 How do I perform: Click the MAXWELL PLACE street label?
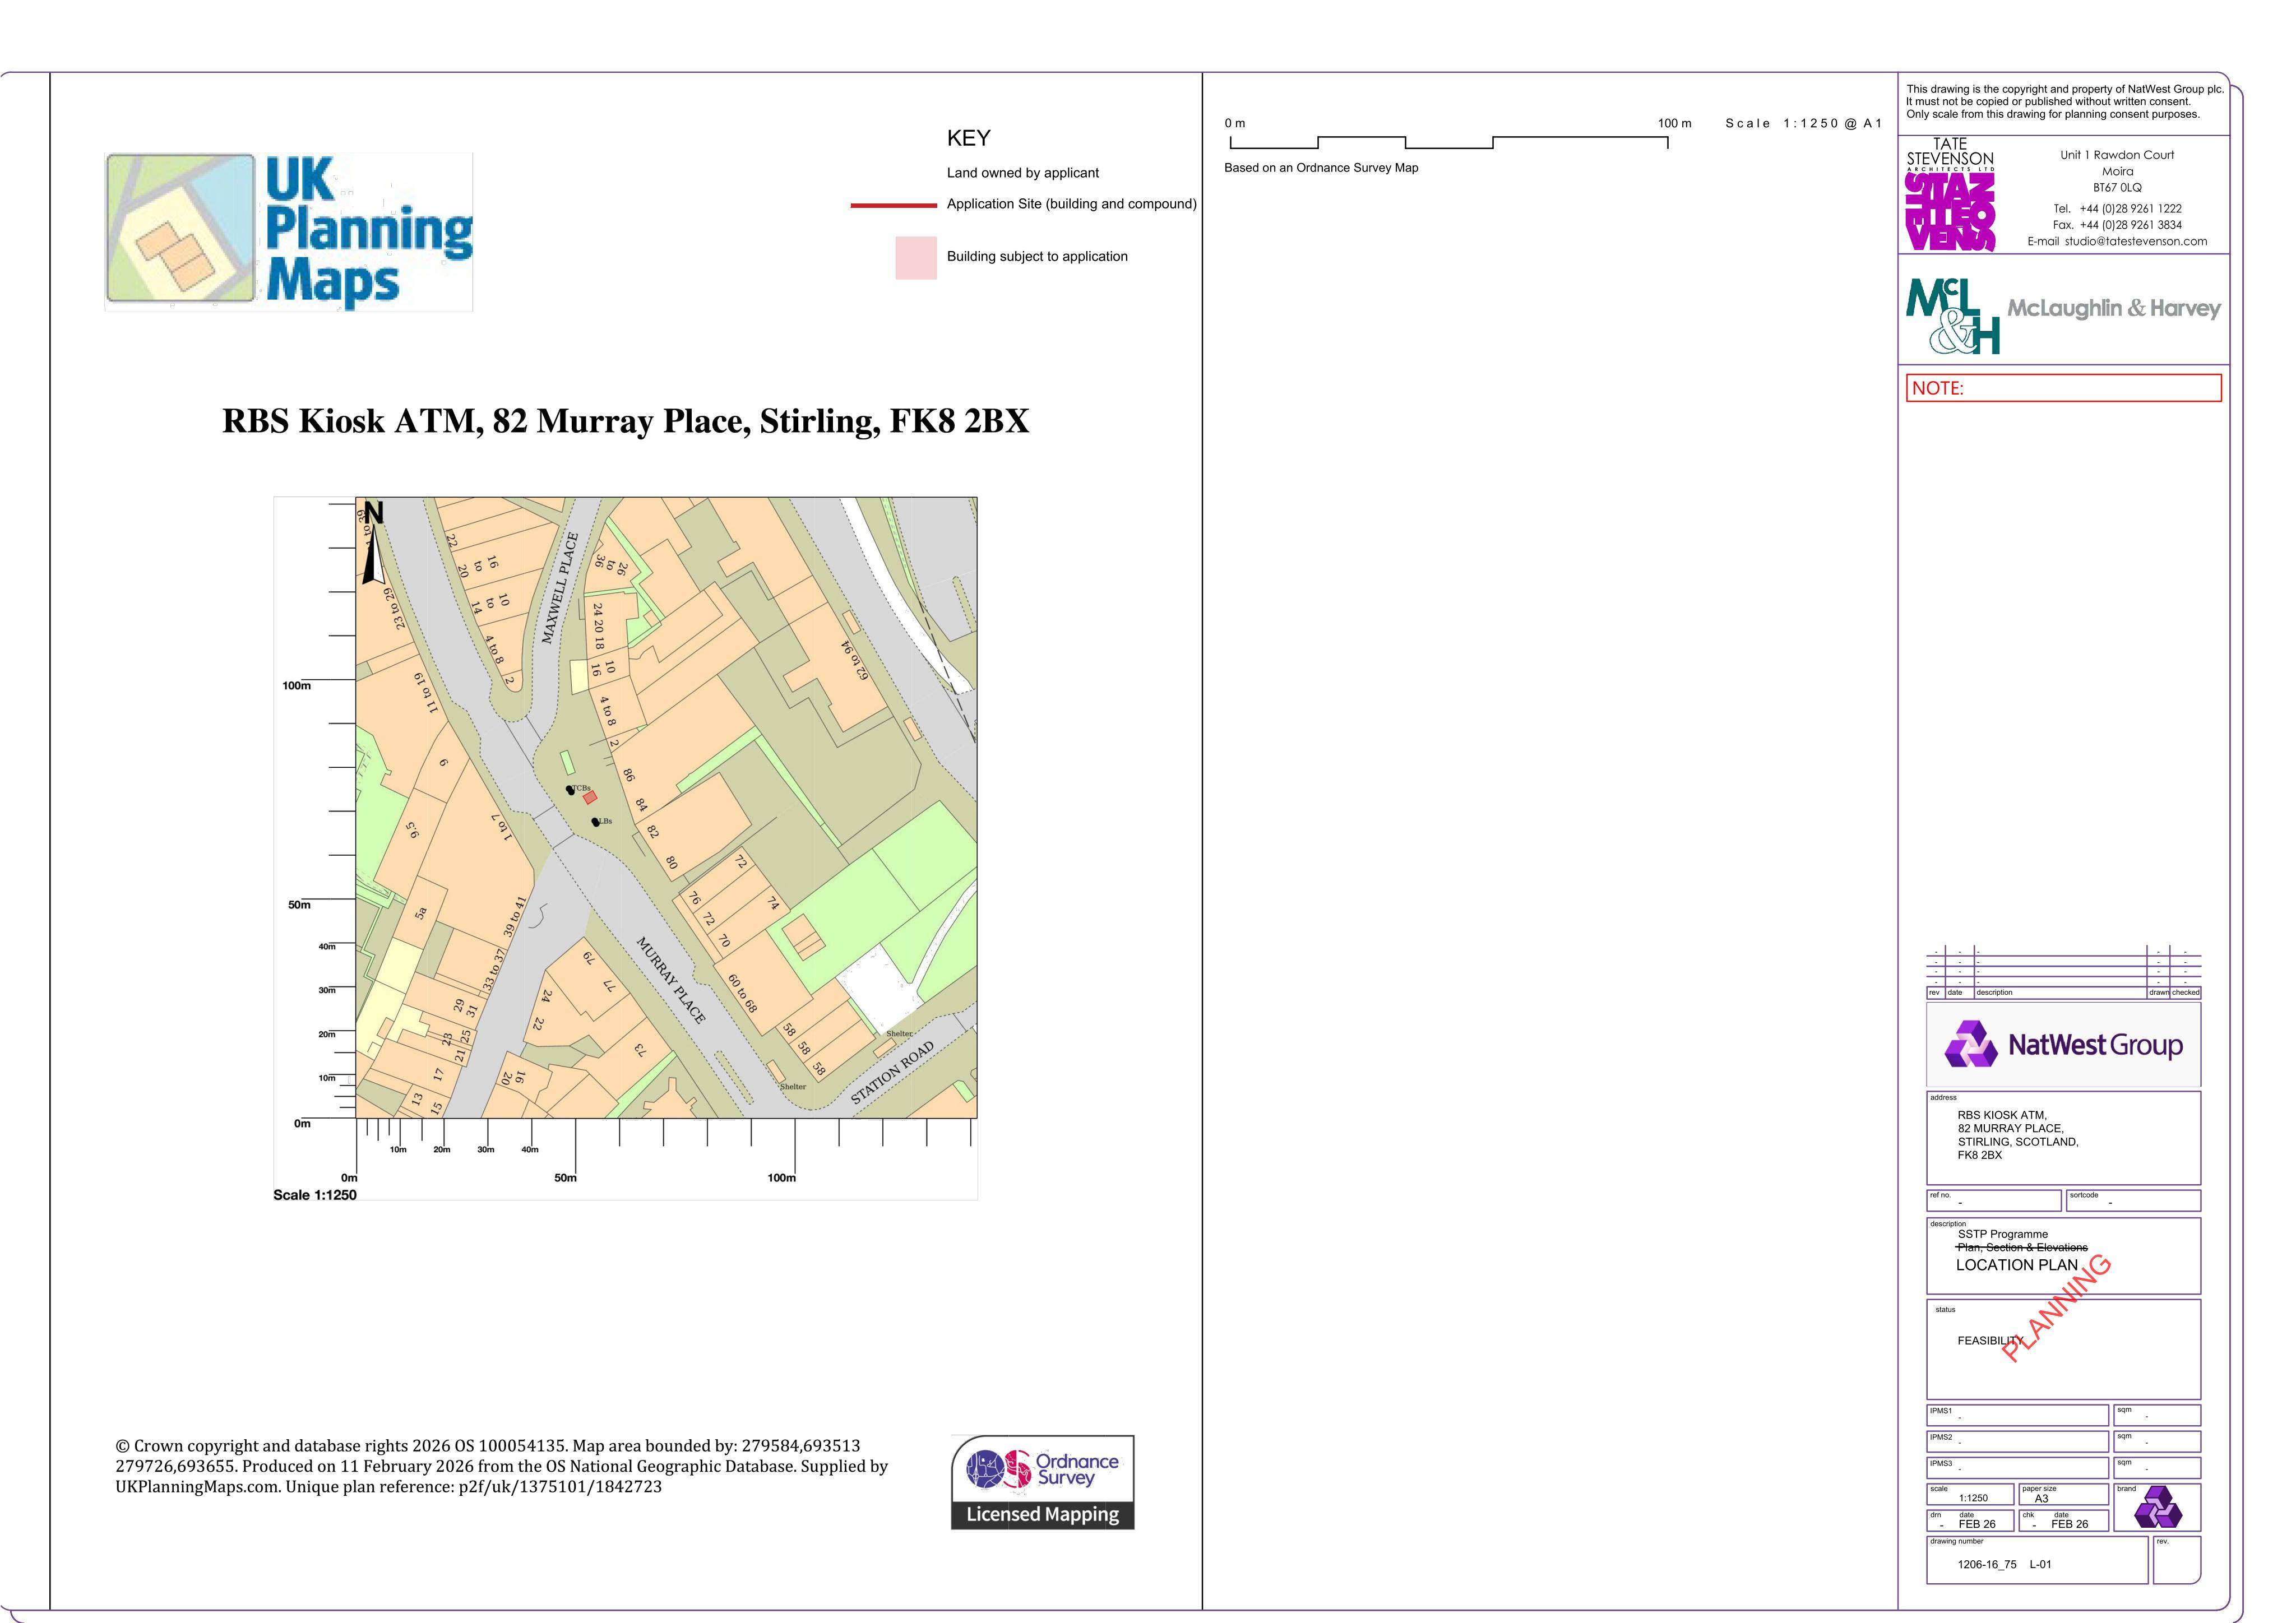click(x=560, y=588)
